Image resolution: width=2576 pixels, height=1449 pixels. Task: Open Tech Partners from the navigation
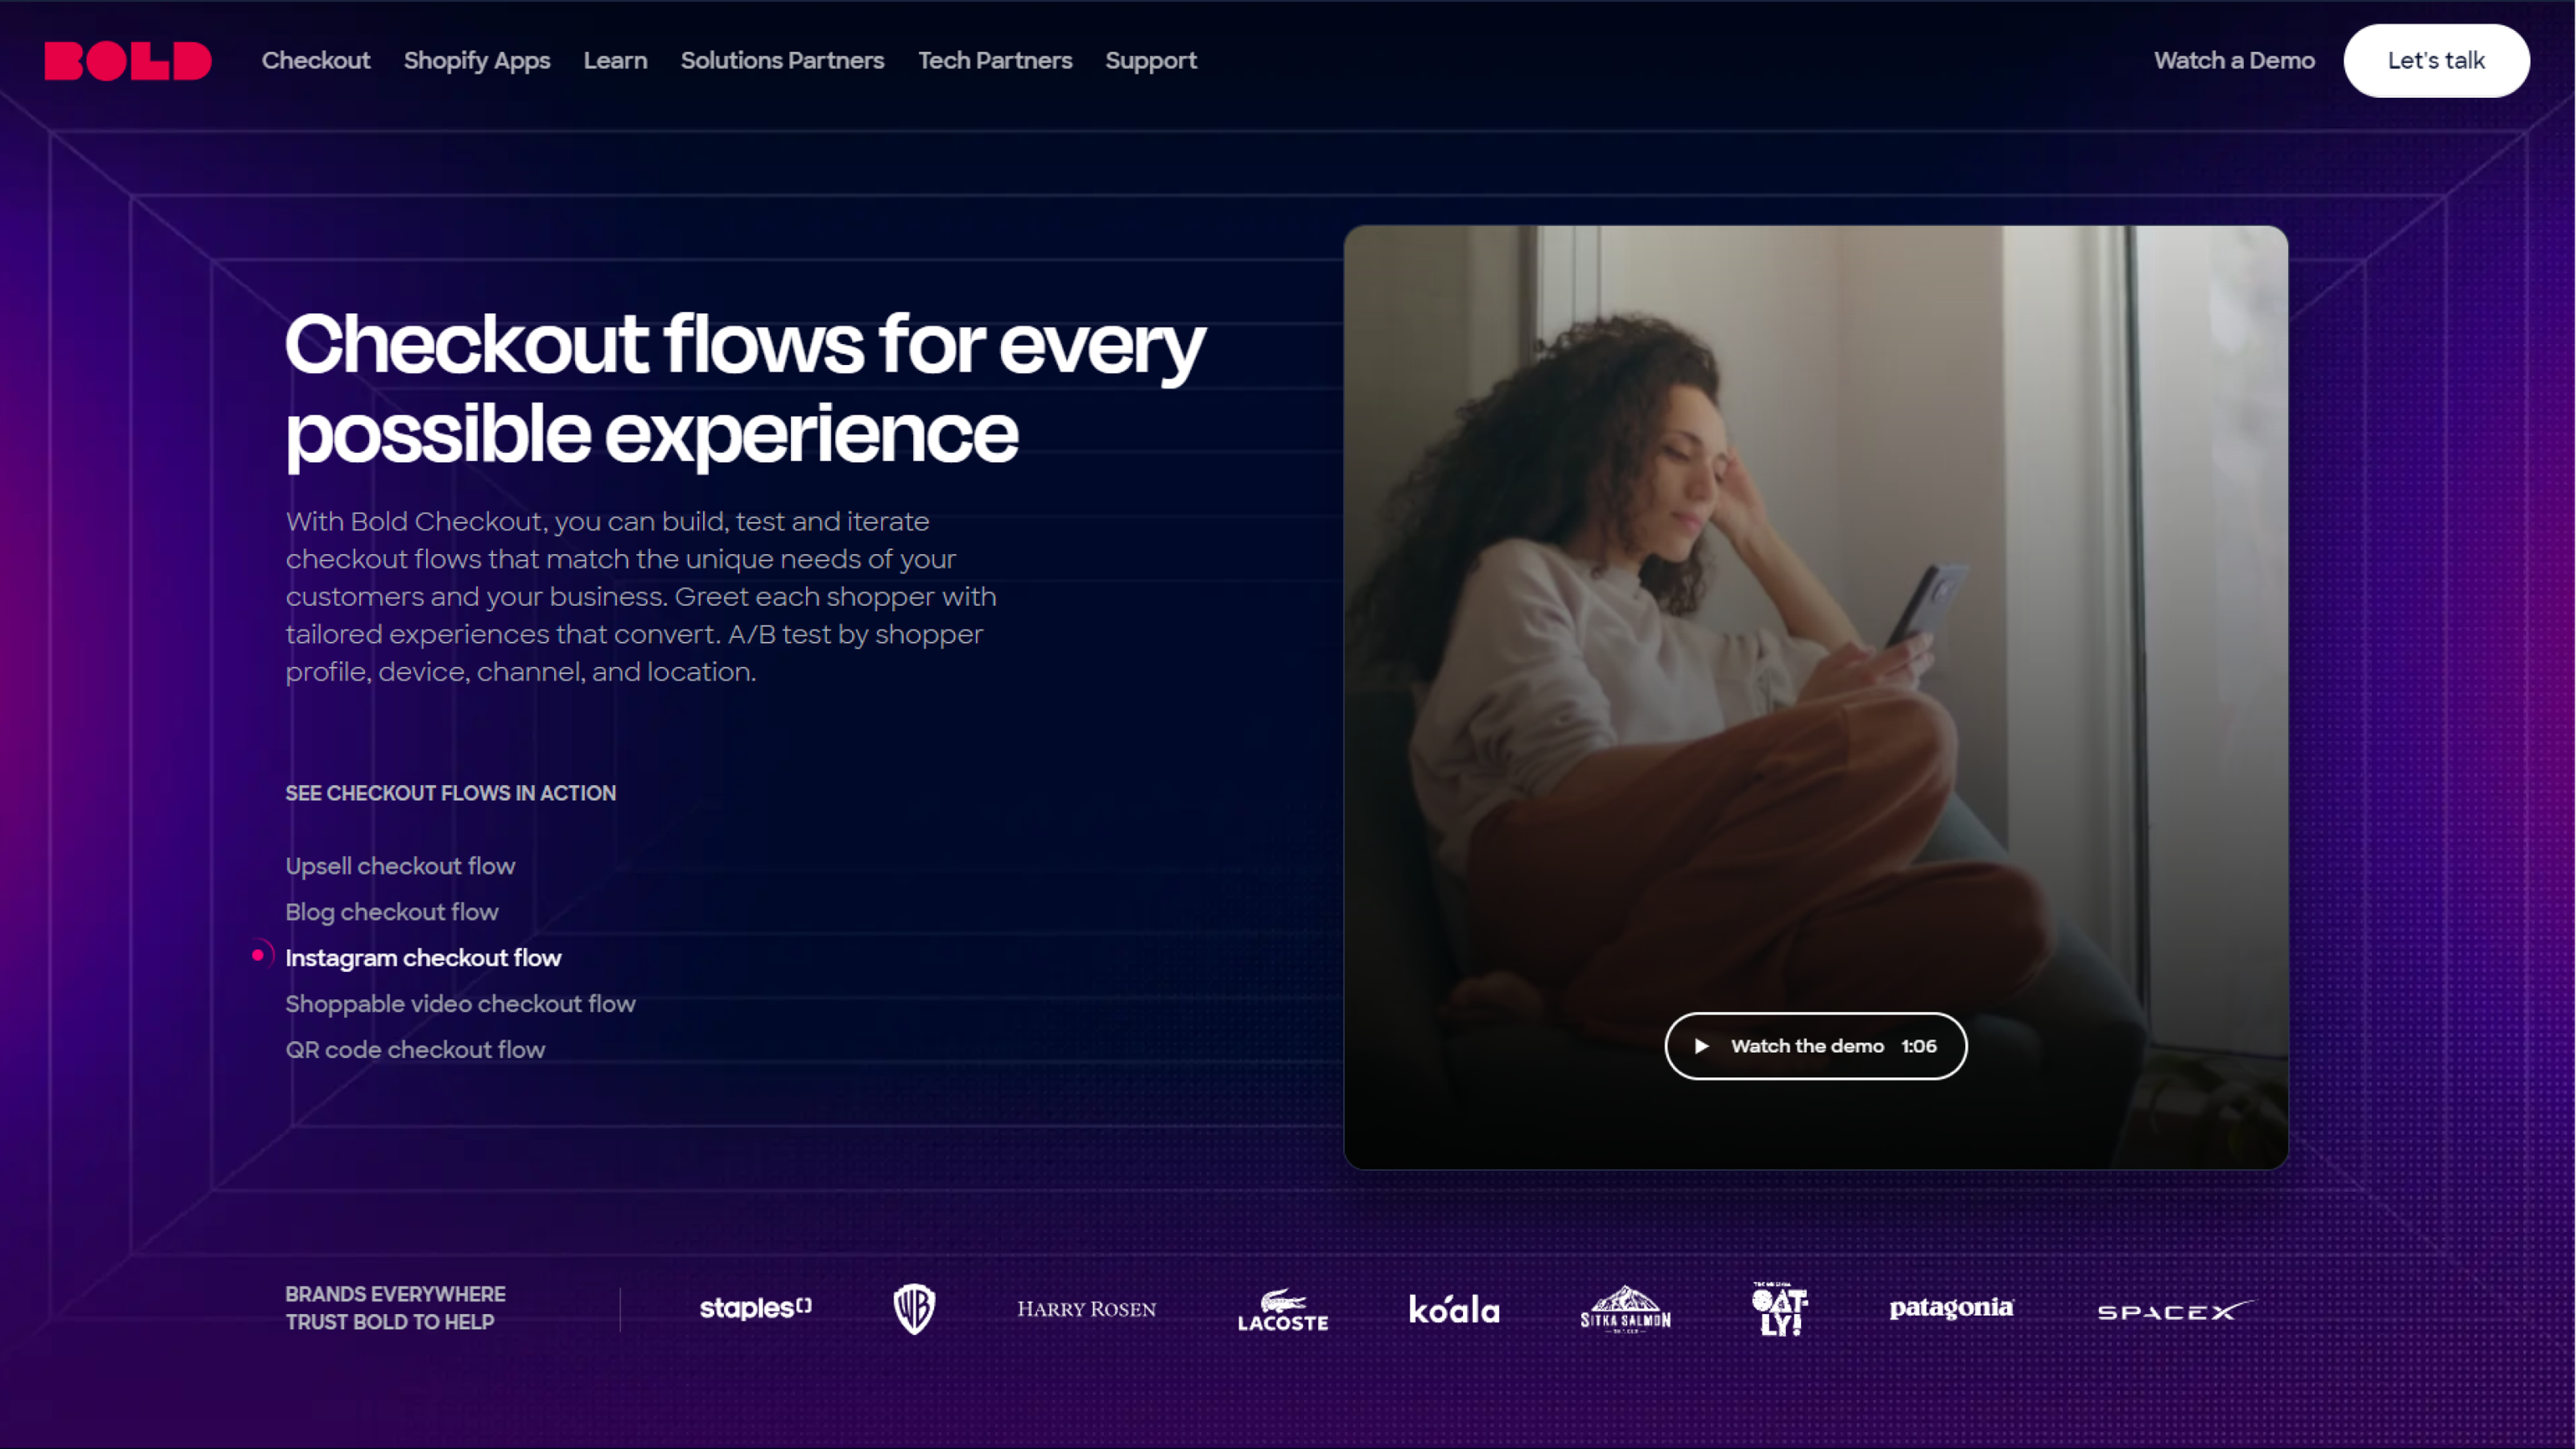(x=995, y=60)
